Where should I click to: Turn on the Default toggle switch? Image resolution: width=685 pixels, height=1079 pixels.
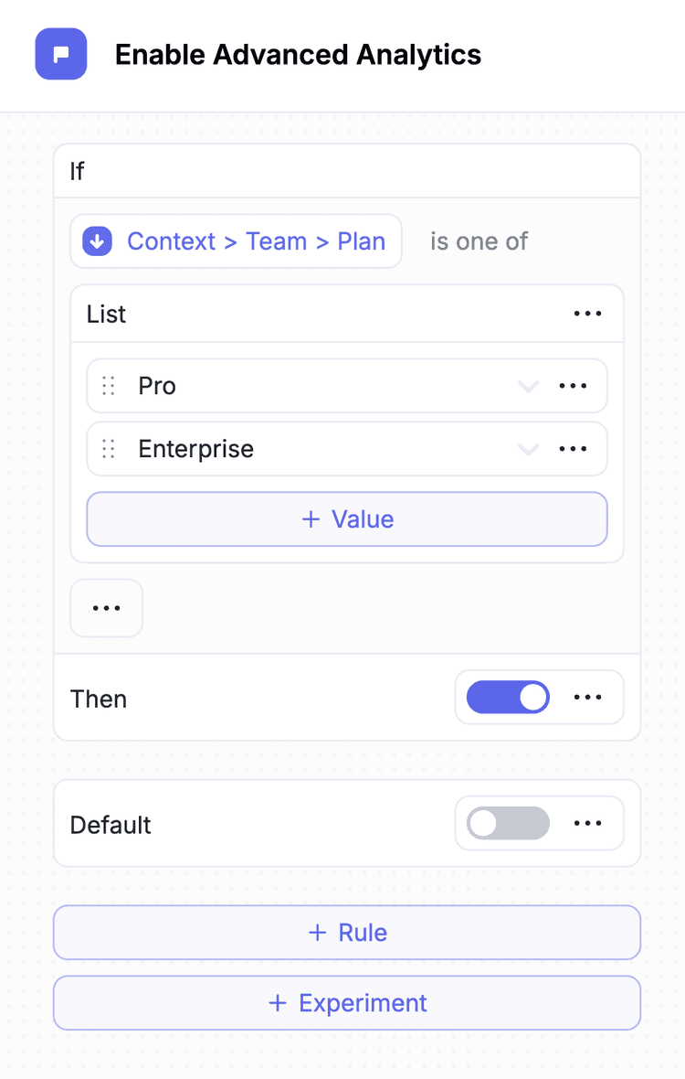[508, 824]
